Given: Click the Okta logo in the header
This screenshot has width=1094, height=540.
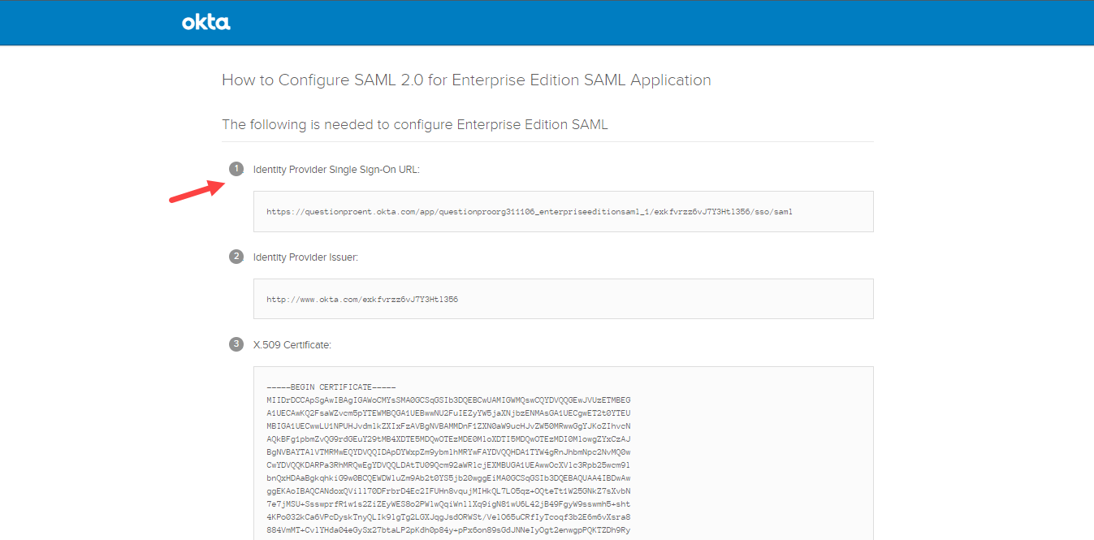Looking at the screenshot, I should tap(205, 23).
